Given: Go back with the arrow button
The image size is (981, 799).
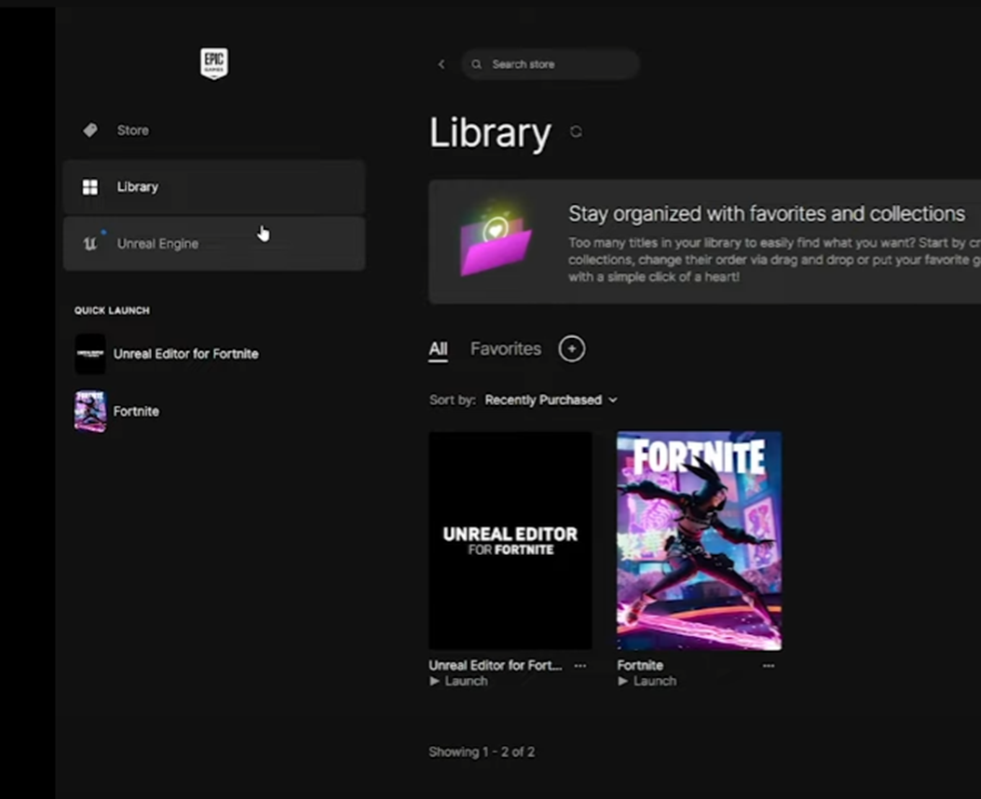Looking at the screenshot, I should tap(442, 64).
